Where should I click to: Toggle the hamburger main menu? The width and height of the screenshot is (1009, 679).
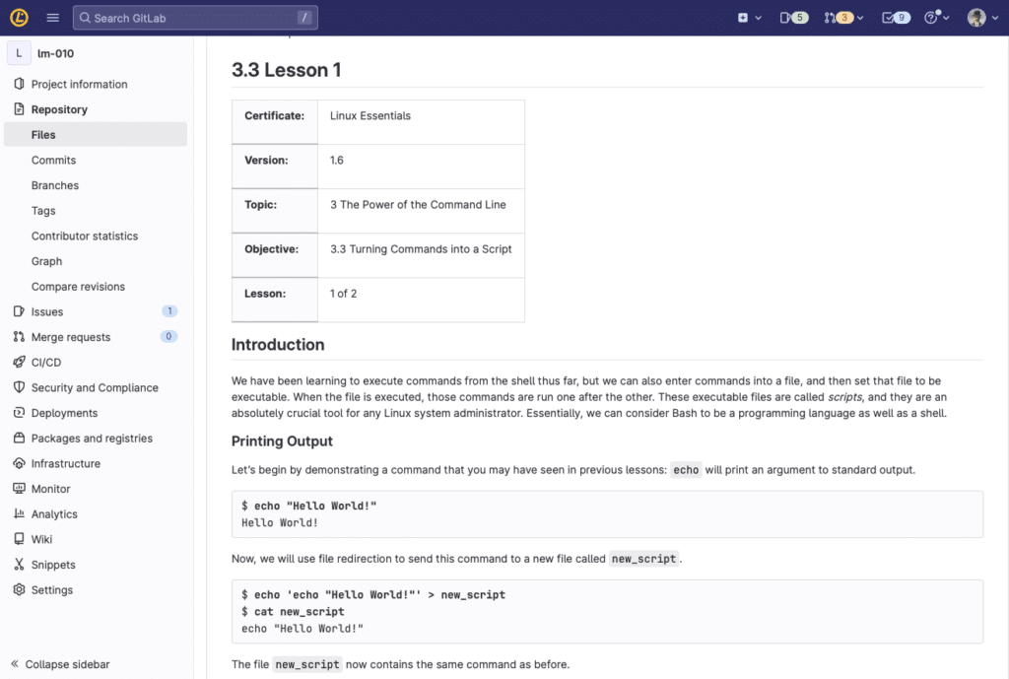click(x=53, y=18)
